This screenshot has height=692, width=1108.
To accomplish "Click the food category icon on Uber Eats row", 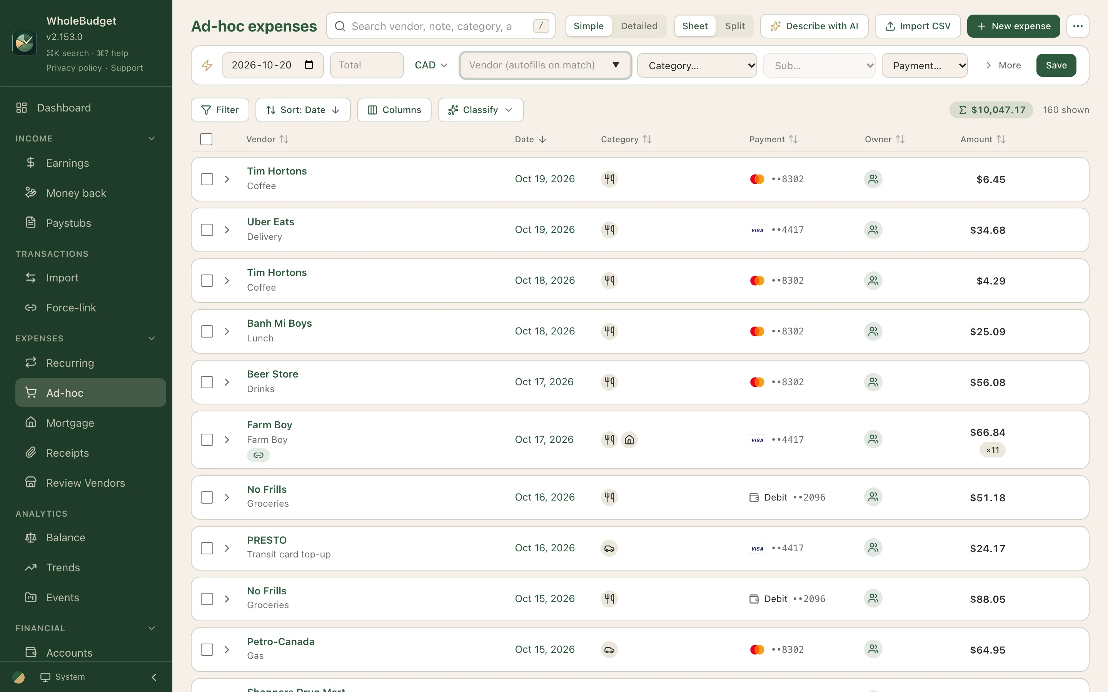I will (x=609, y=230).
